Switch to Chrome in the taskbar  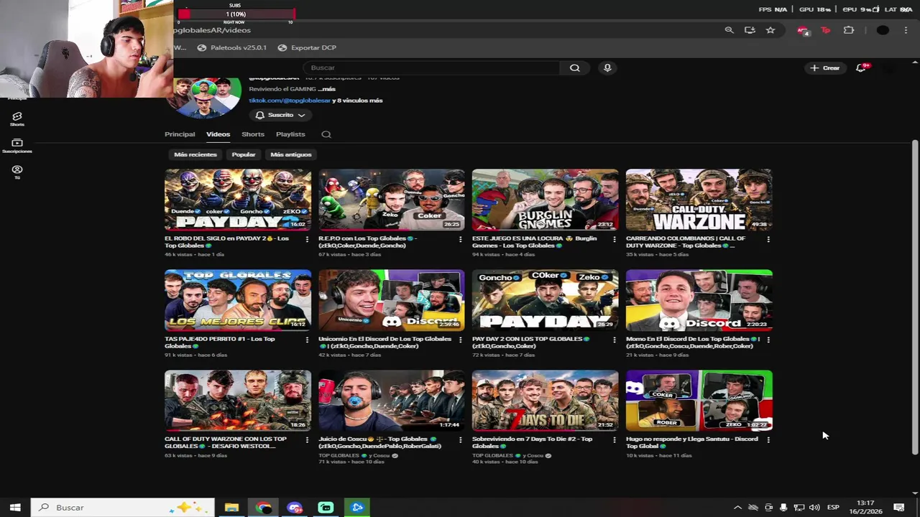pyautogui.click(x=264, y=508)
